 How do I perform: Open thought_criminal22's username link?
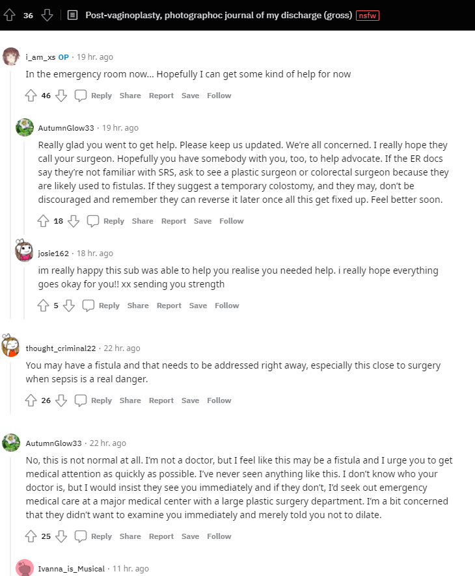(x=61, y=348)
